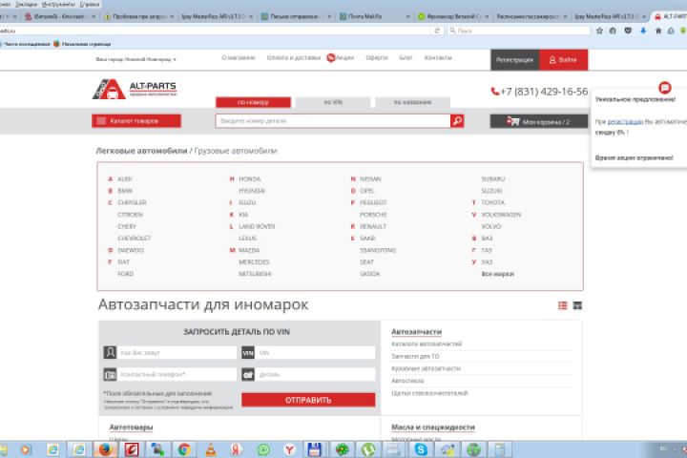Click the TOYOTA brand link
The image size is (687, 458).
pos(493,202)
